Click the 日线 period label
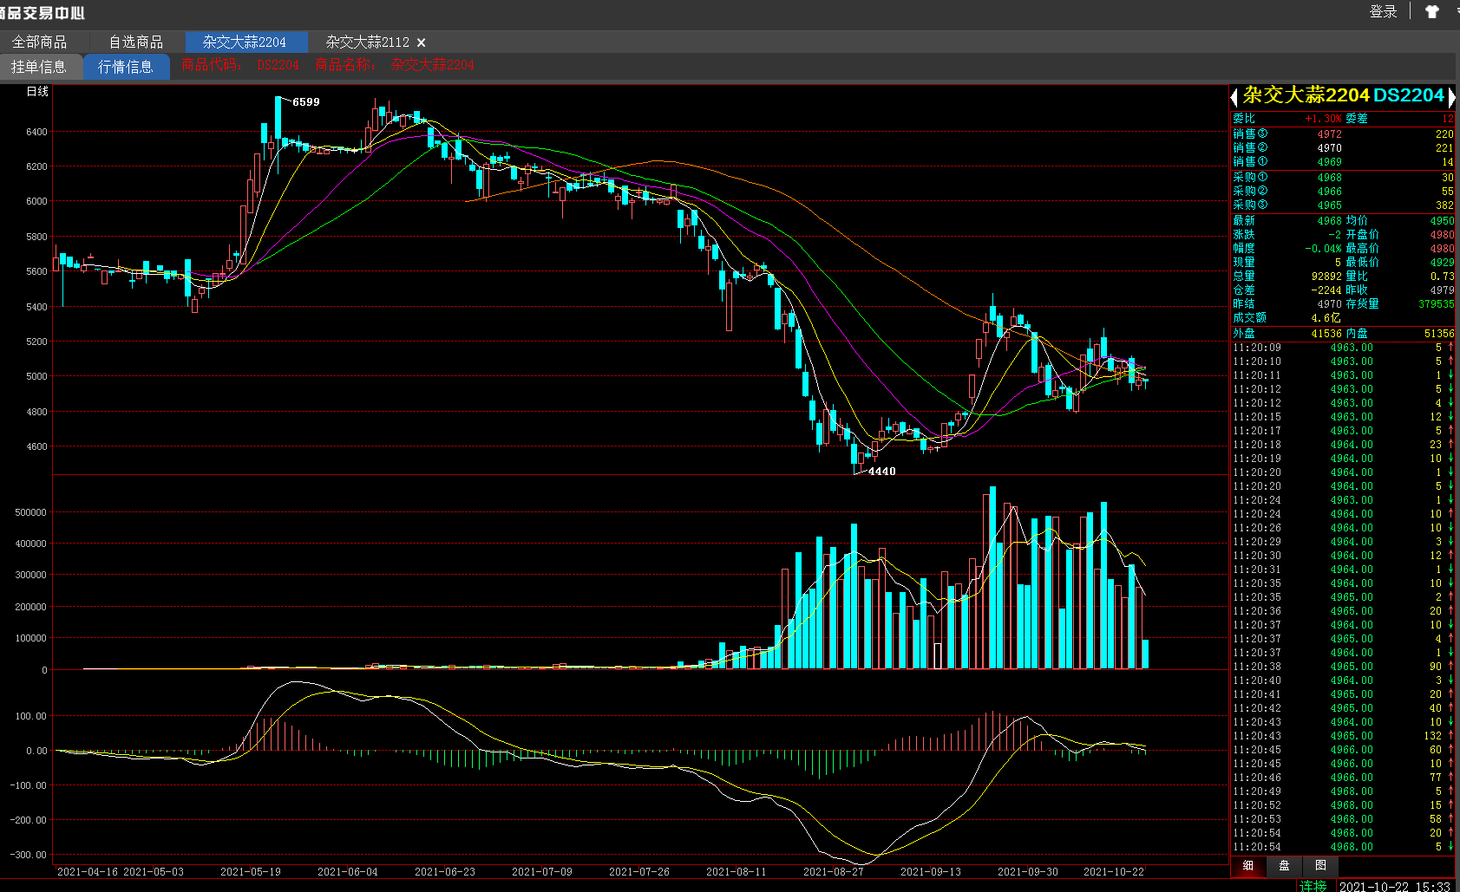This screenshot has height=892, width=1460. pos(37,91)
